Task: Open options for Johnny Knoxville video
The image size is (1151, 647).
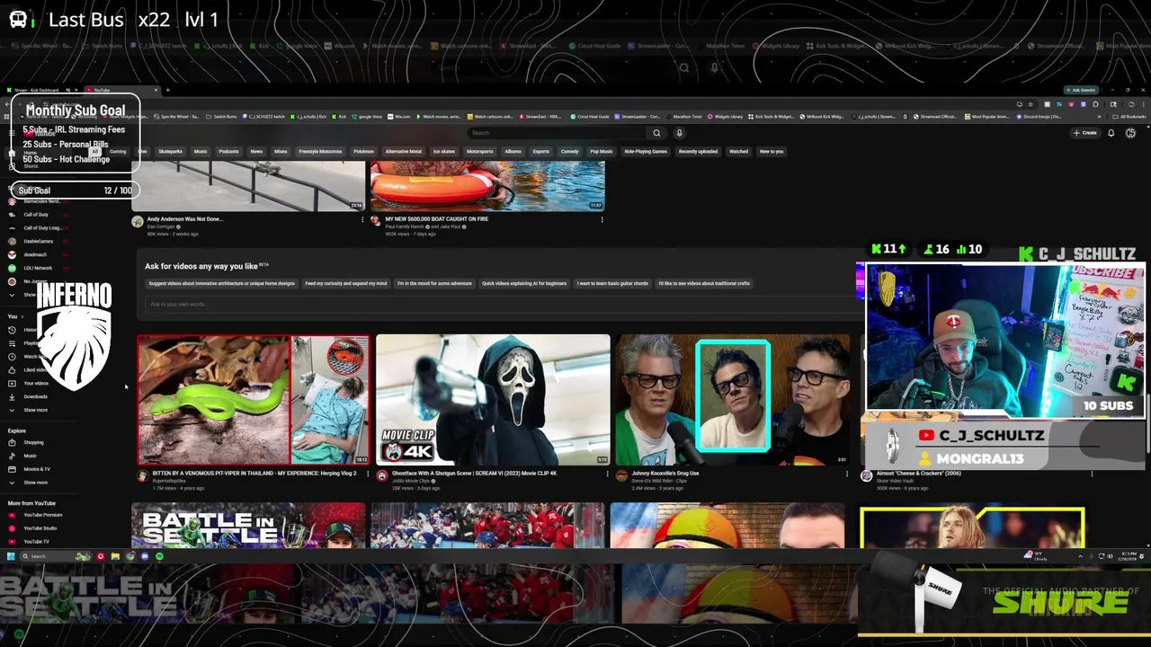Action: [846, 474]
